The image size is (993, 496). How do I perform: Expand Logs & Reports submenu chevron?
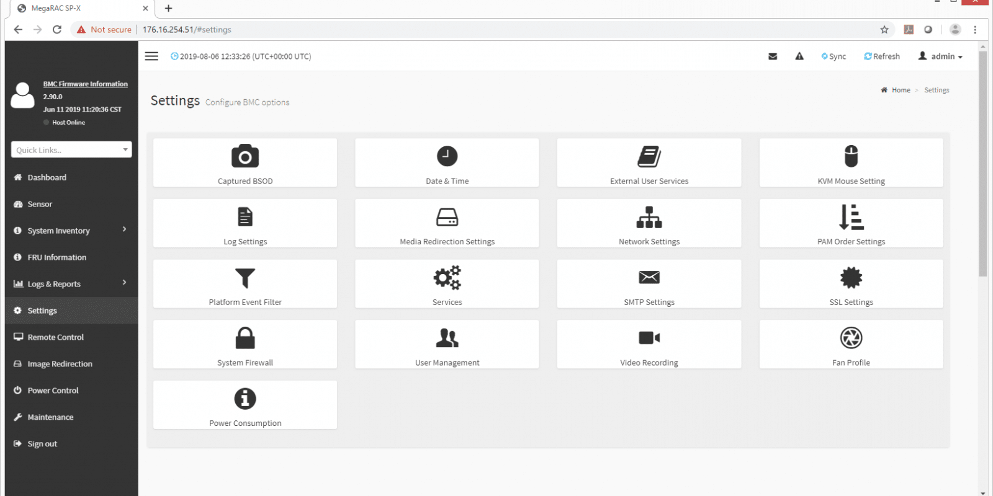click(x=125, y=283)
